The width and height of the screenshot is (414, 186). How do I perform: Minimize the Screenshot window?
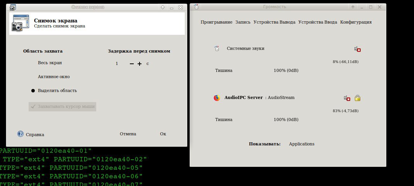(x=172, y=8)
